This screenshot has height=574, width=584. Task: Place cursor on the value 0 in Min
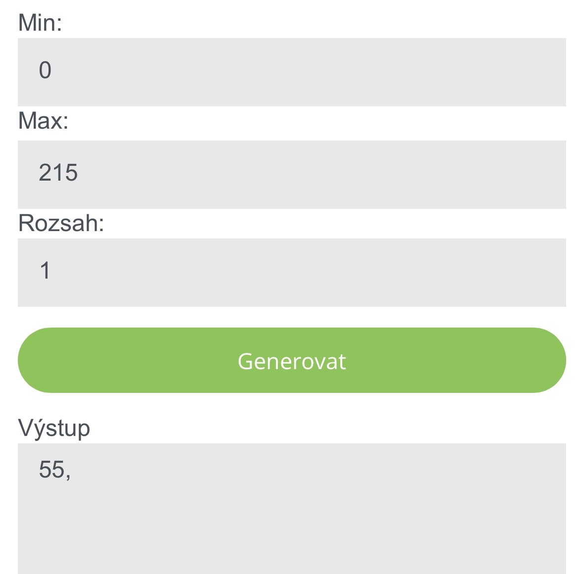(45, 70)
